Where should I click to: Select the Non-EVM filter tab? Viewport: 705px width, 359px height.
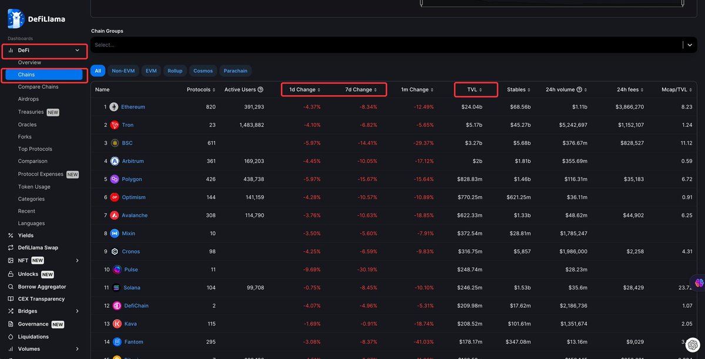pyautogui.click(x=123, y=71)
